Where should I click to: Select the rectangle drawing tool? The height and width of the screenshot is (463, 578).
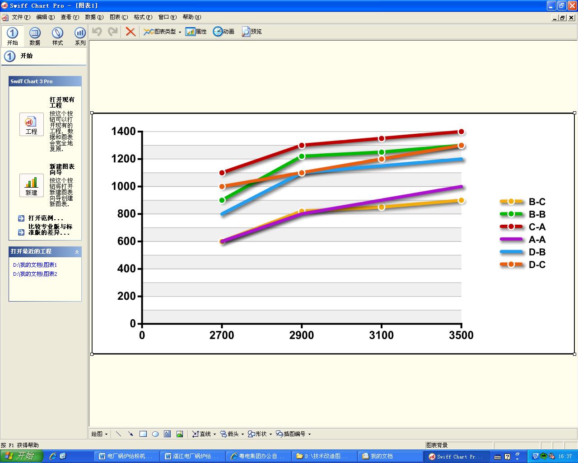(x=143, y=434)
